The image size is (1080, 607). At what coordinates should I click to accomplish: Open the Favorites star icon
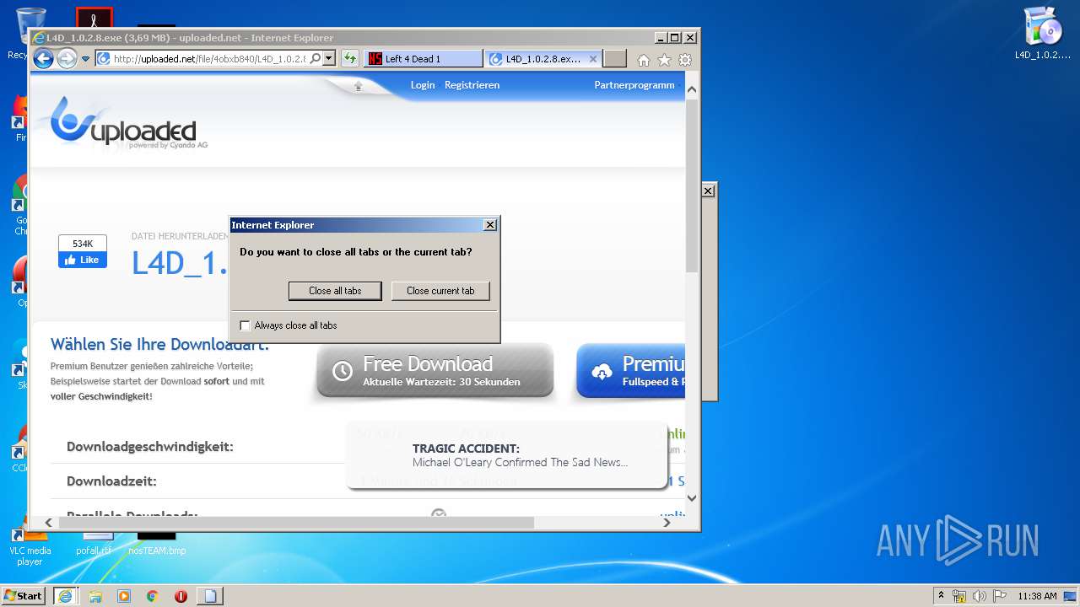664,60
